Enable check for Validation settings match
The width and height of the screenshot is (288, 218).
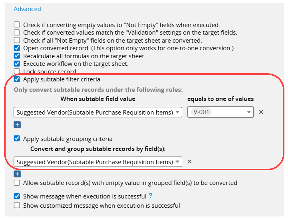coord(17,32)
